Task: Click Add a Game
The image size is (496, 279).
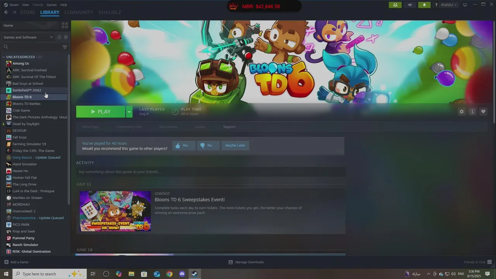Action: (16, 262)
